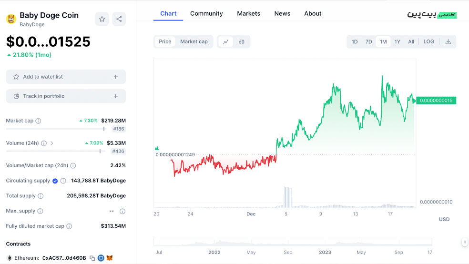Click the 0.000000001249 baseline price label

click(x=175, y=155)
